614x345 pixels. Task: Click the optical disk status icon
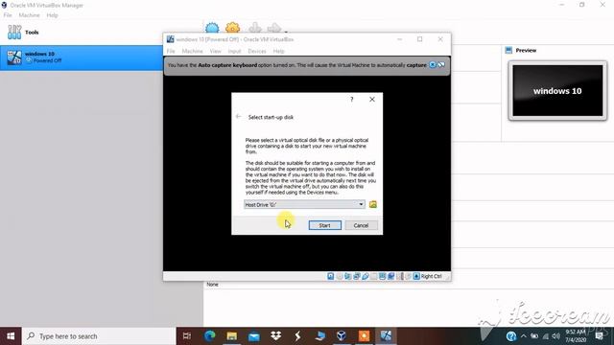[339, 276]
